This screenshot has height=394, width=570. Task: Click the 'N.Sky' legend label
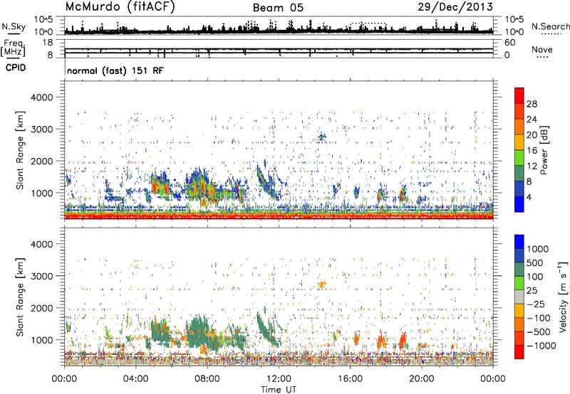[x=14, y=26]
